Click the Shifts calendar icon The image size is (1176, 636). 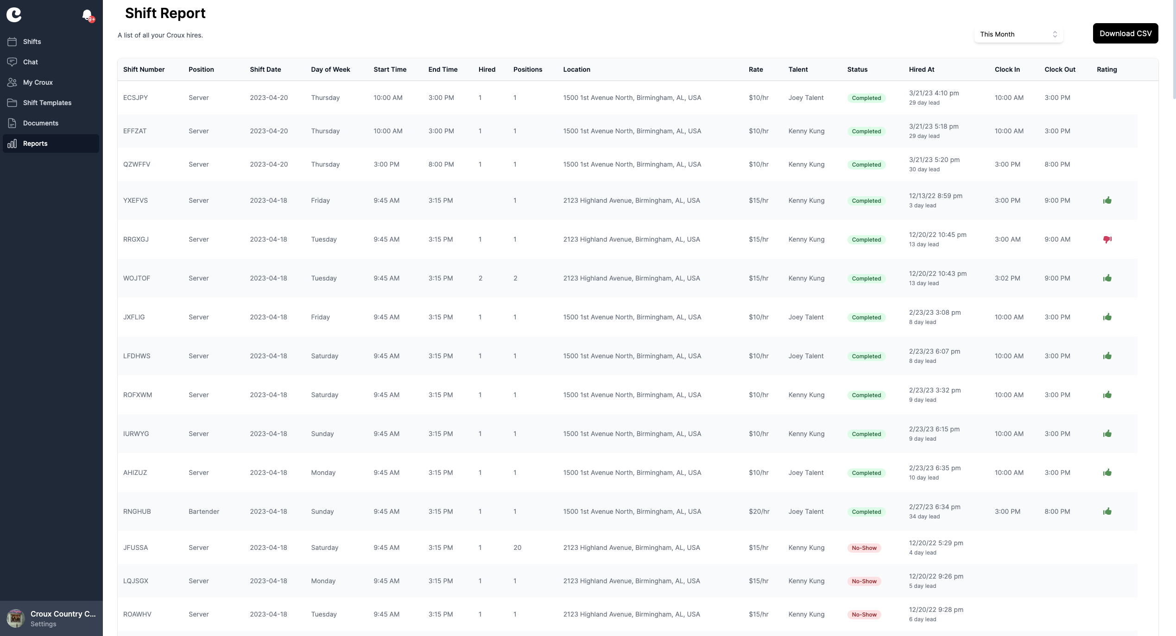(12, 42)
